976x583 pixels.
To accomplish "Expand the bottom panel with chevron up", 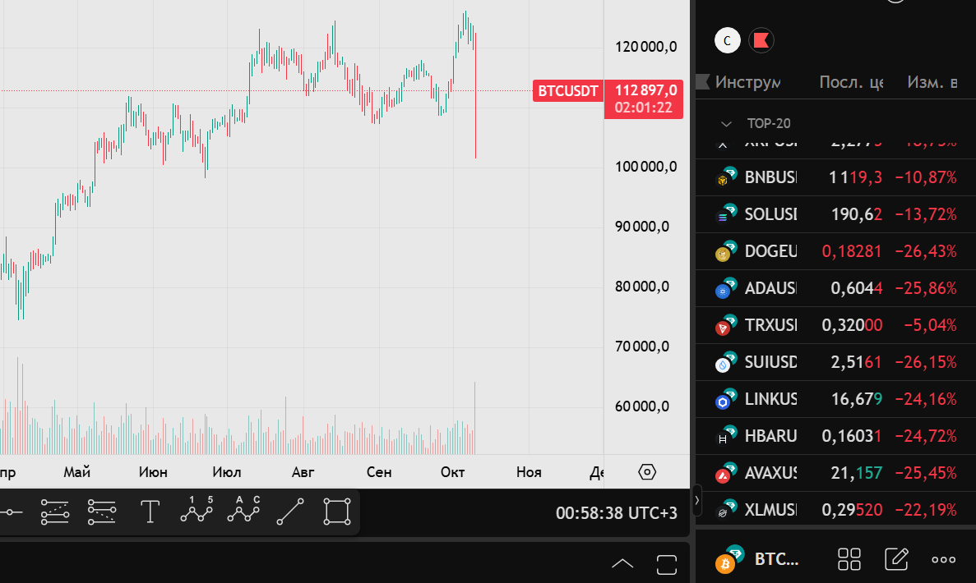I will tap(622, 563).
